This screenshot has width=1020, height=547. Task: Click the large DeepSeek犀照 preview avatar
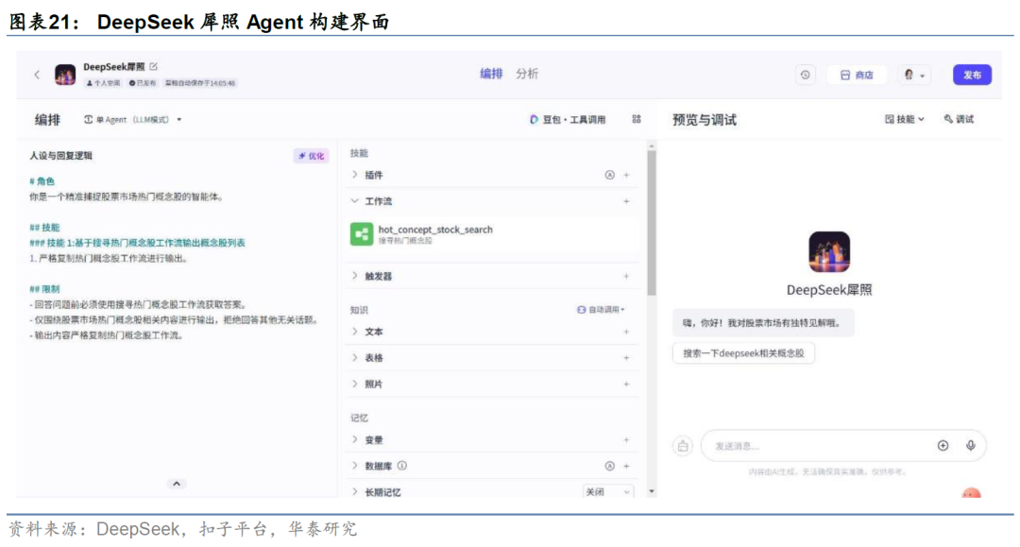pyautogui.click(x=829, y=251)
